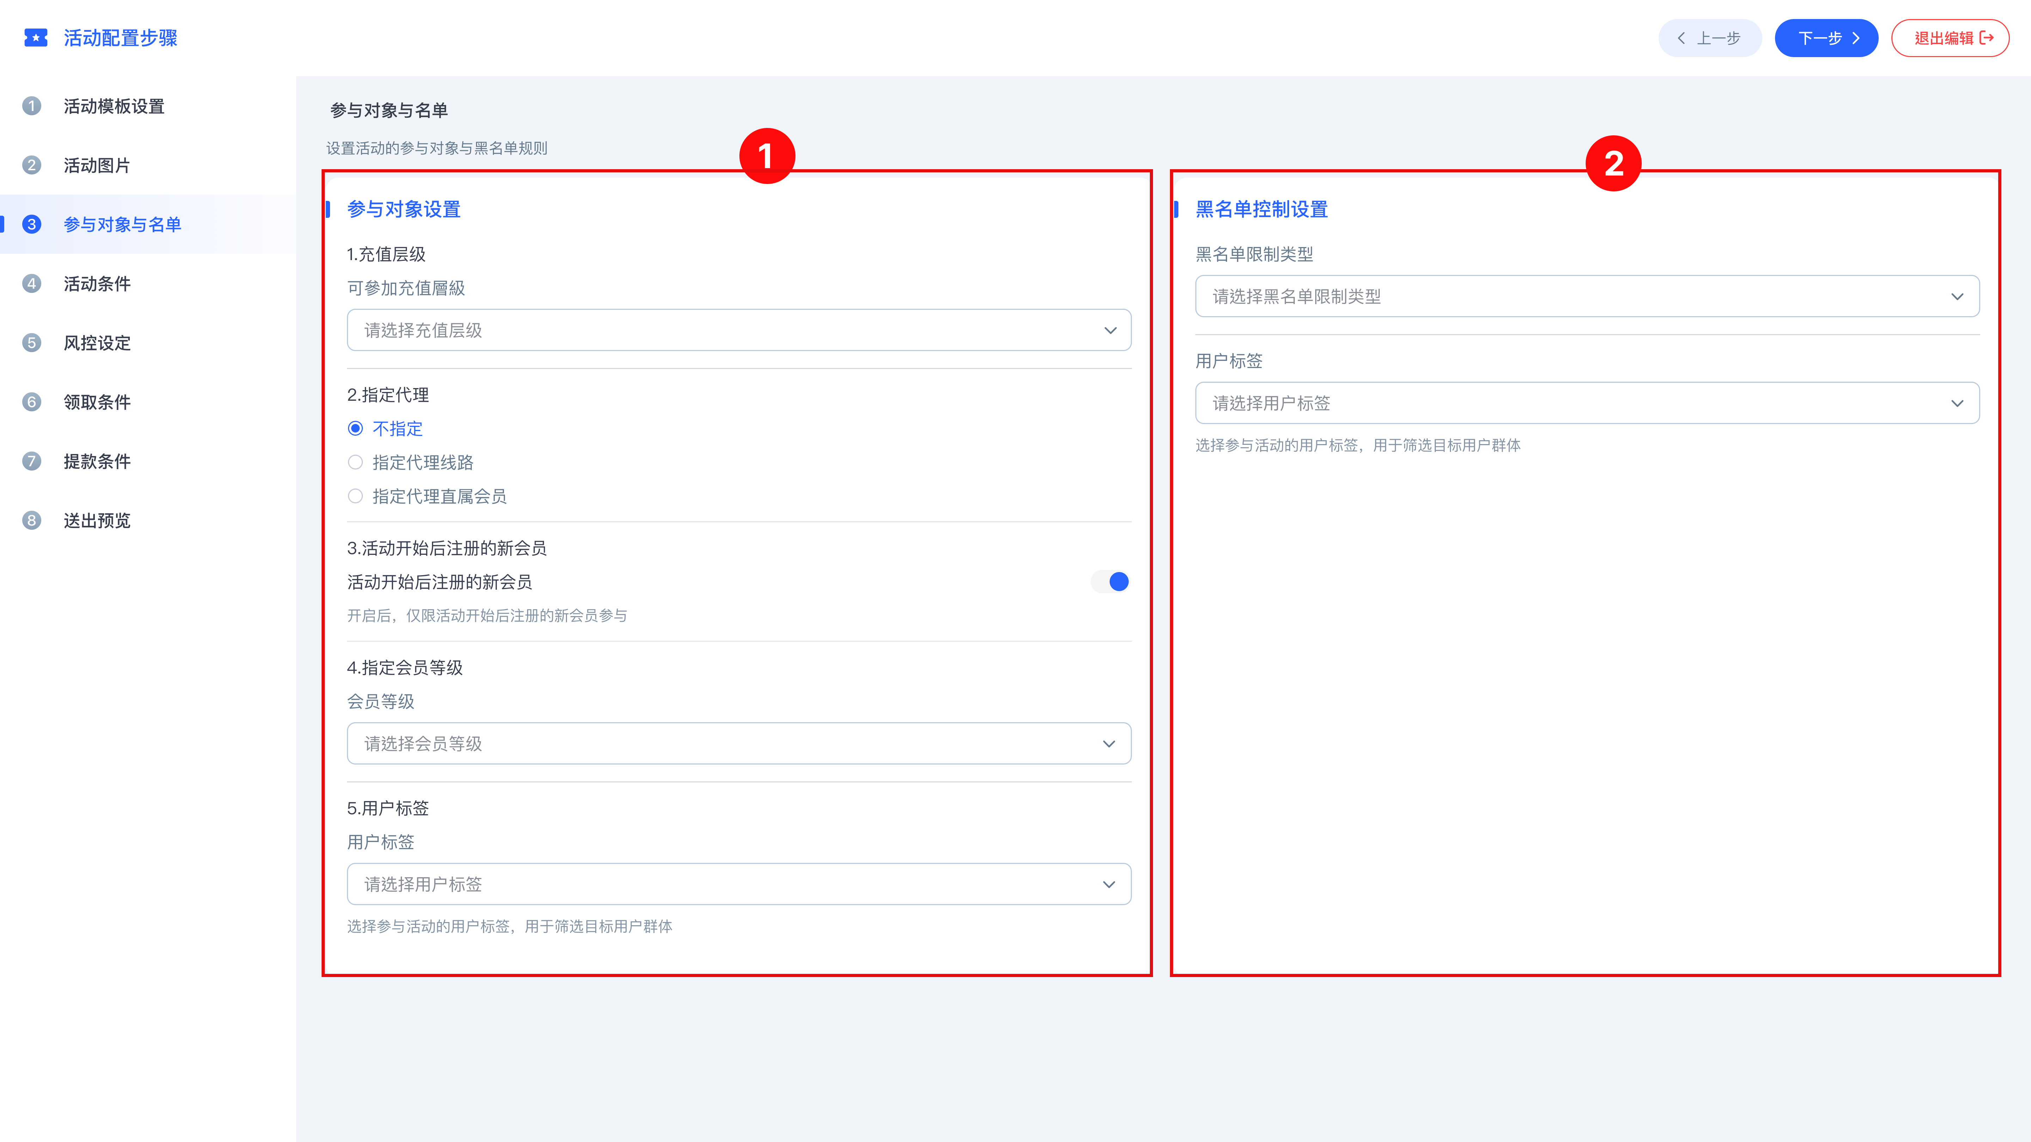Click the ticket logo icon beside 活动配置步骤
The width and height of the screenshot is (2031, 1142).
(36, 38)
